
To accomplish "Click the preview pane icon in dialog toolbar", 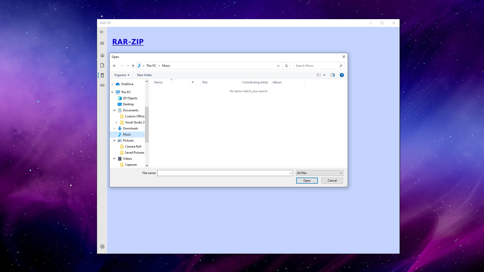I will coord(333,75).
